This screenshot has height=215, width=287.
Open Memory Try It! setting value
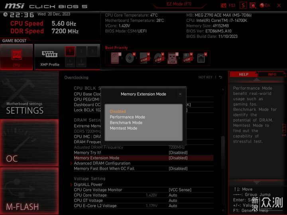click(178, 152)
